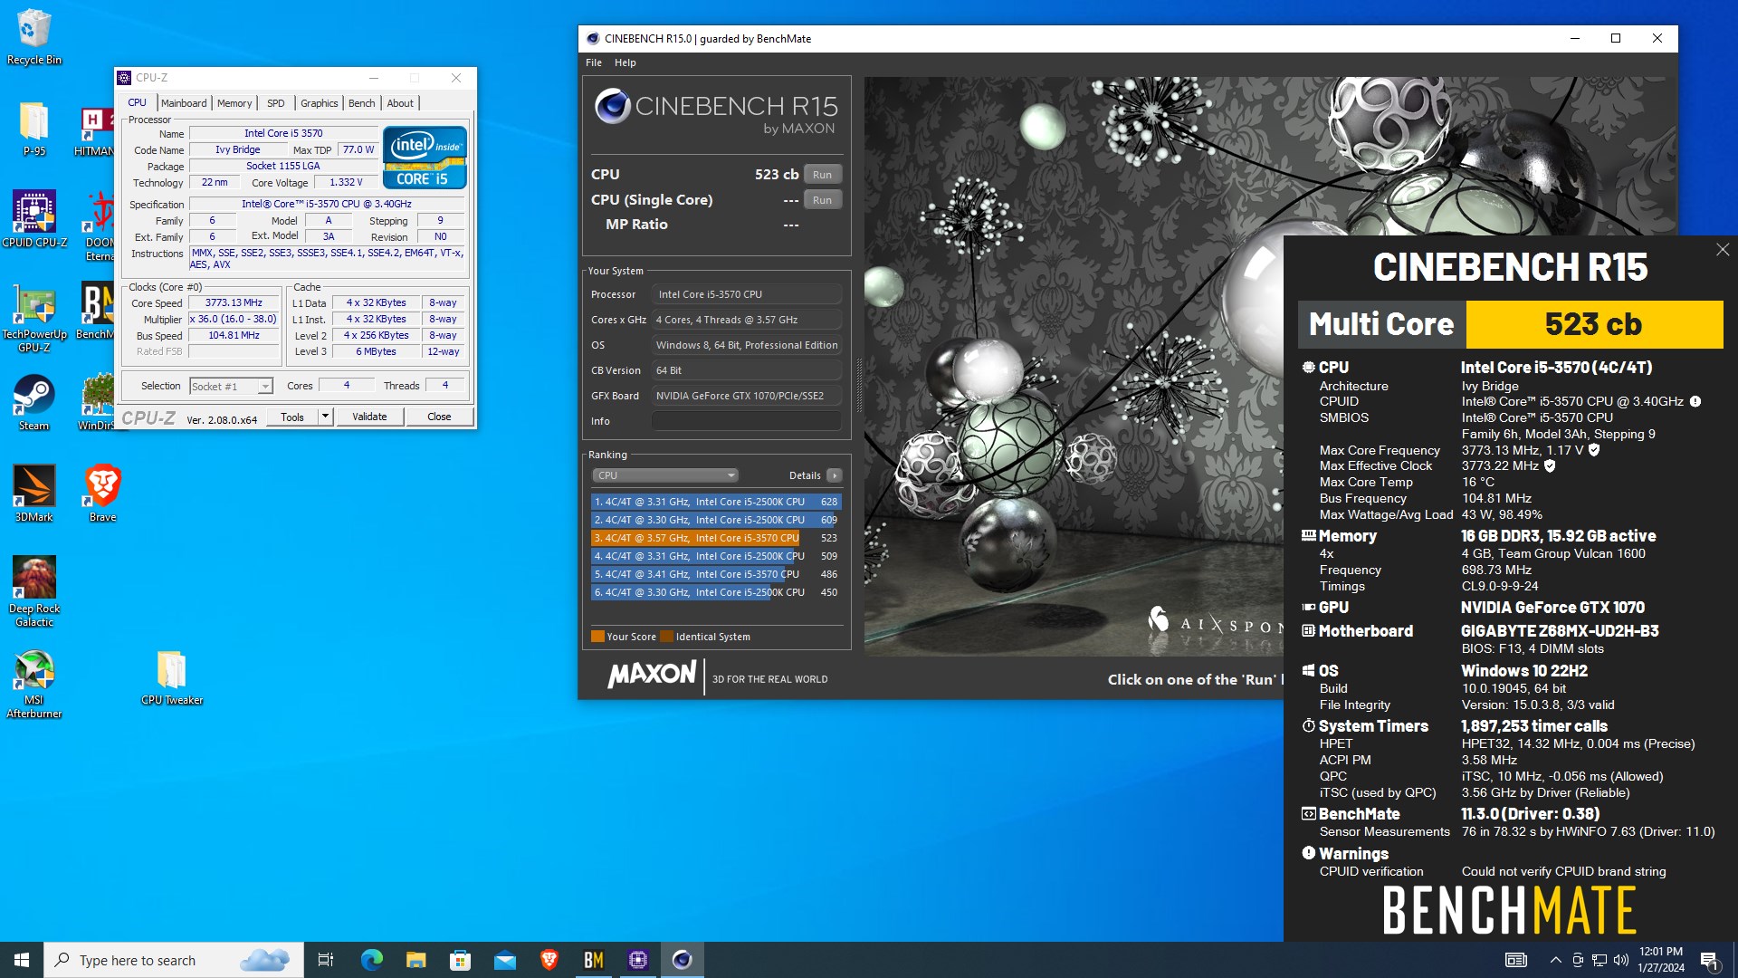Switch to Cinebench taskbar icon
This screenshot has height=978, width=1738.
[x=683, y=960]
